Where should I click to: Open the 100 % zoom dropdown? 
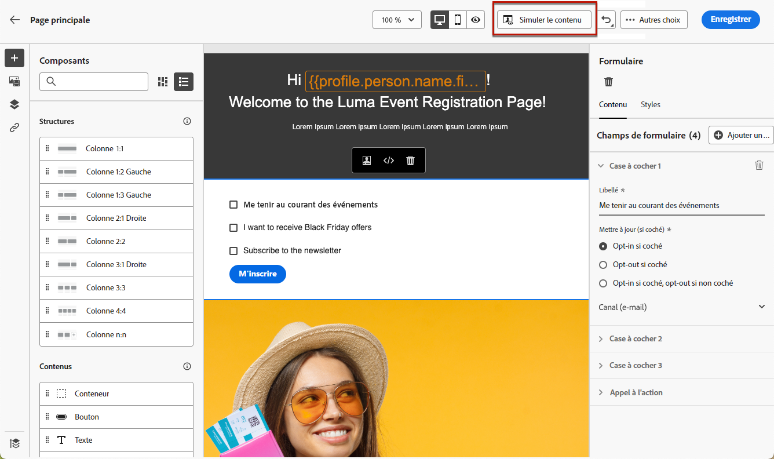(x=397, y=20)
